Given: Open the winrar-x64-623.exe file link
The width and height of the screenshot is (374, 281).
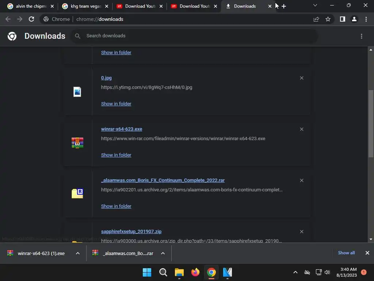Looking at the screenshot, I should coord(121,129).
